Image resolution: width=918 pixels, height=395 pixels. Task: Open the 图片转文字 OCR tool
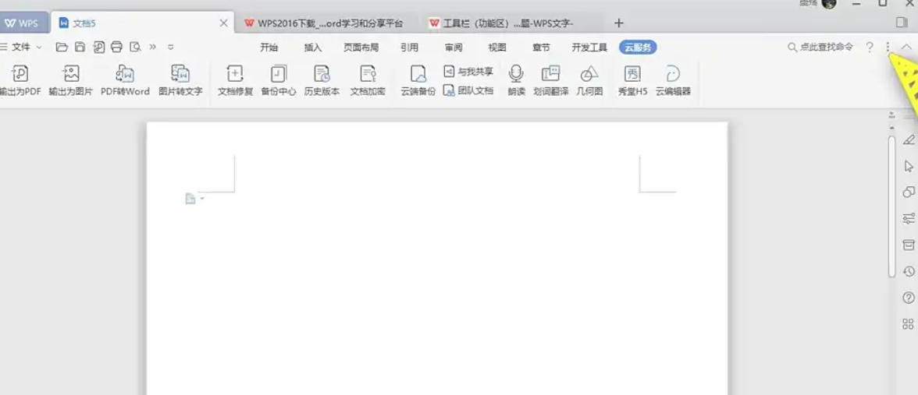(180, 80)
